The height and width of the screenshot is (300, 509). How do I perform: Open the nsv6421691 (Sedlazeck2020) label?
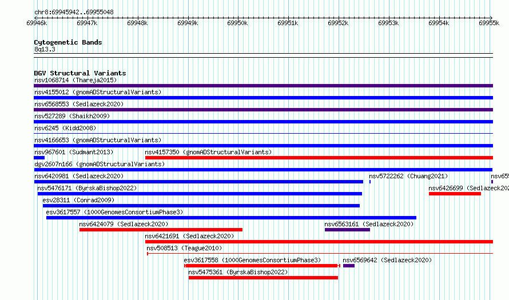pos(189,236)
